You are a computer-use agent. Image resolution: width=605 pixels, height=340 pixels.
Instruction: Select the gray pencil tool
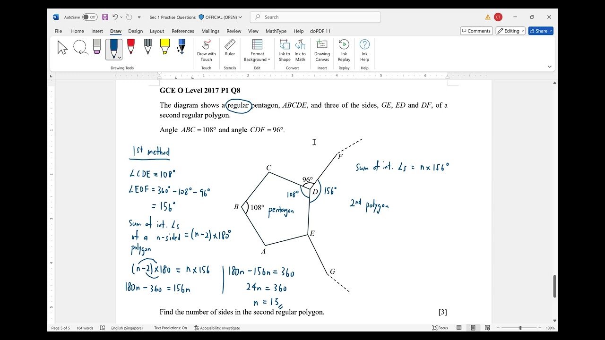[x=147, y=47]
